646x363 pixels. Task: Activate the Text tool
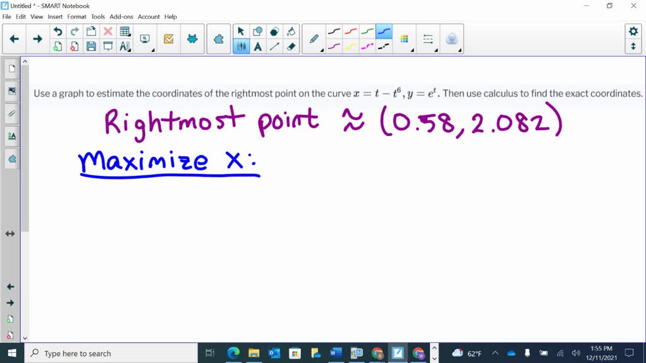click(257, 47)
